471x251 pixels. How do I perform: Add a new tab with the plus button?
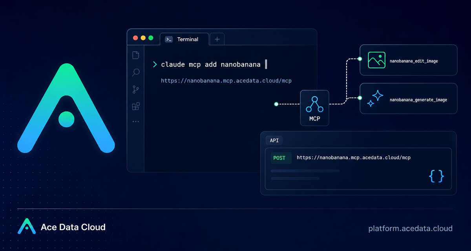(x=217, y=39)
